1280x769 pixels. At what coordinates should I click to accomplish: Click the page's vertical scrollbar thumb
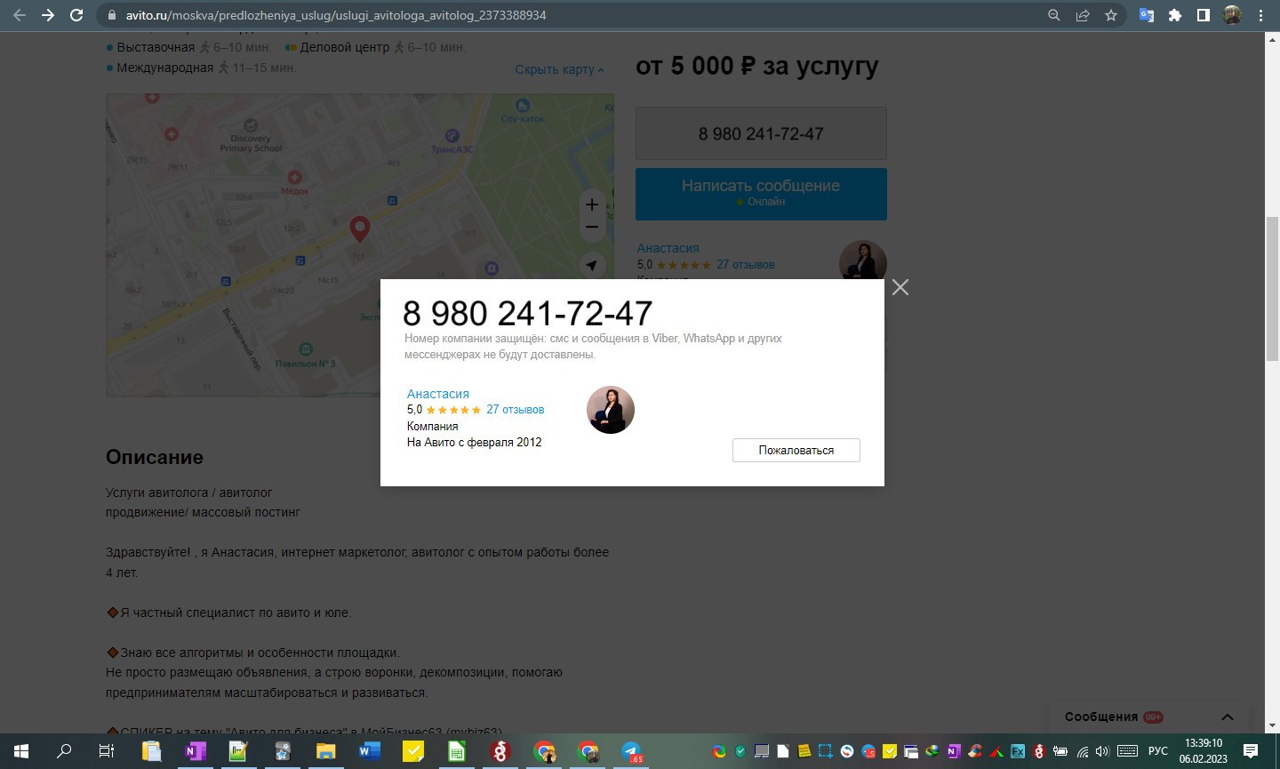(x=1272, y=289)
